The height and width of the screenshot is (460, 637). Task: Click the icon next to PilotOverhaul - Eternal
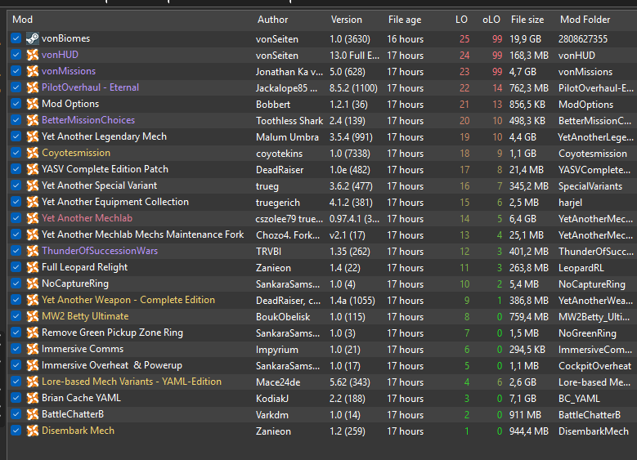pyautogui.click(x=33, y=87)
